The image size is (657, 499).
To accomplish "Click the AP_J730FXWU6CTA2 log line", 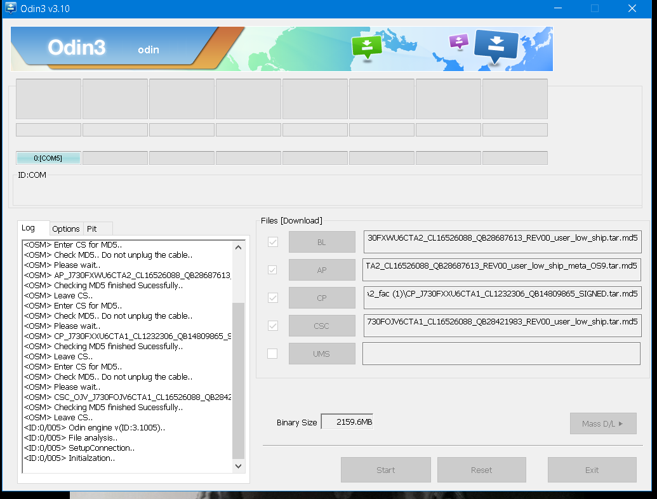I will [128, 276].
